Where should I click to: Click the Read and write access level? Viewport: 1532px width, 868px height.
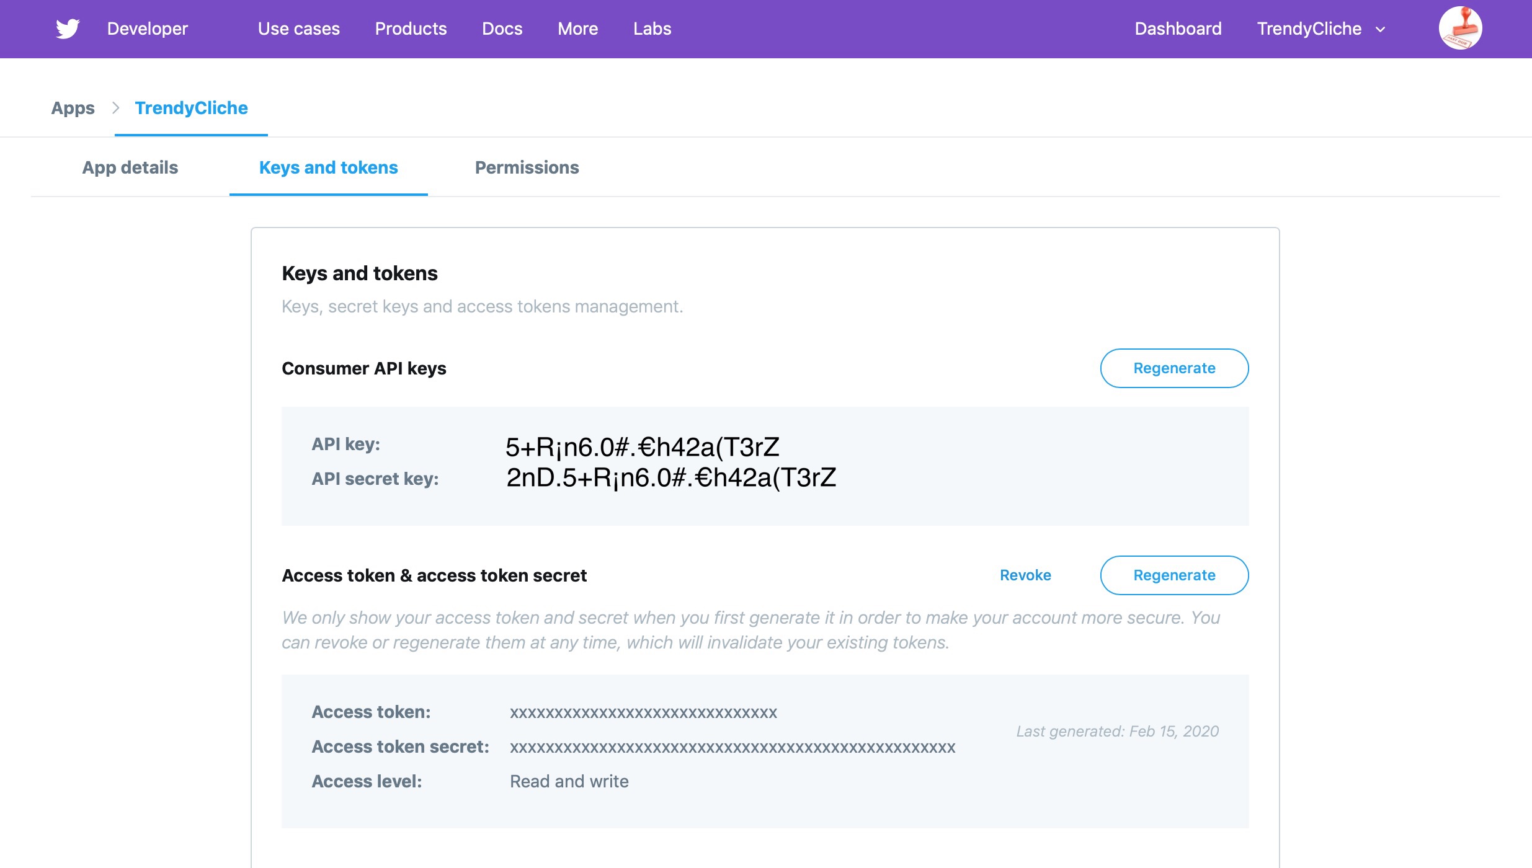(569, 781)
